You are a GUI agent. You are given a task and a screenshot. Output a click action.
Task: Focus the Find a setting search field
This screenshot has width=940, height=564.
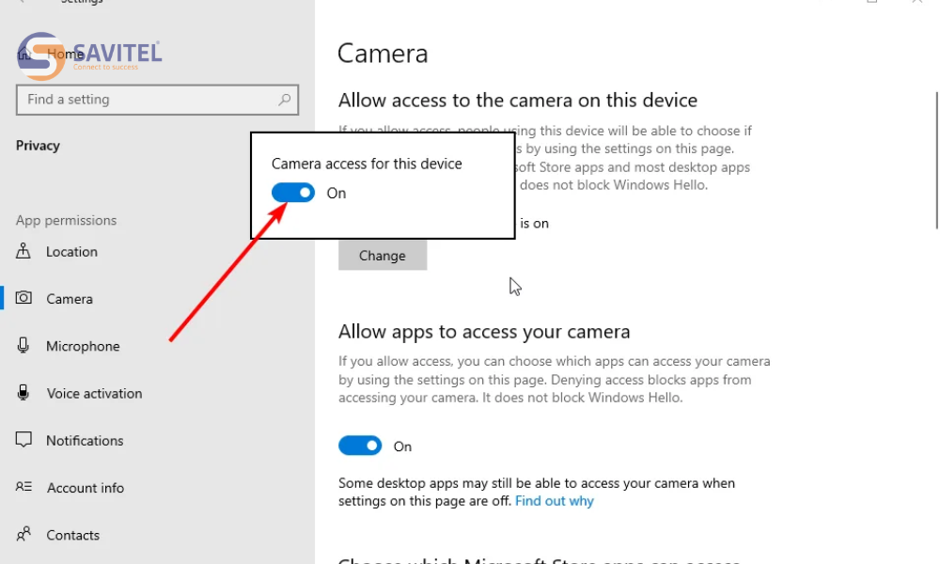click(x=157, y=100)
